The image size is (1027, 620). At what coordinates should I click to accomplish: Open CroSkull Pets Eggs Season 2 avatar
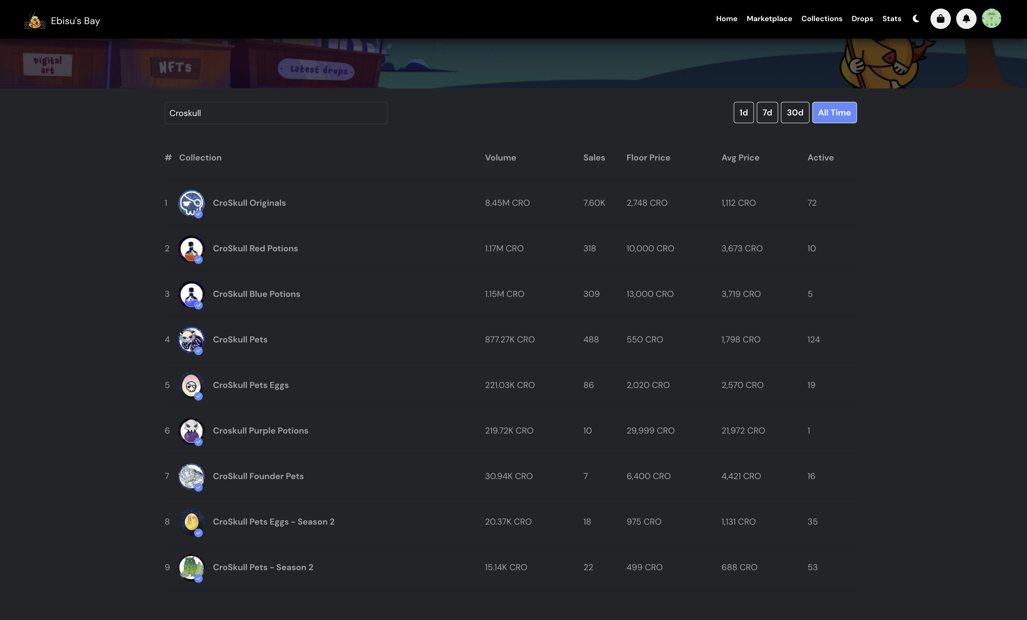pos(191,522)
